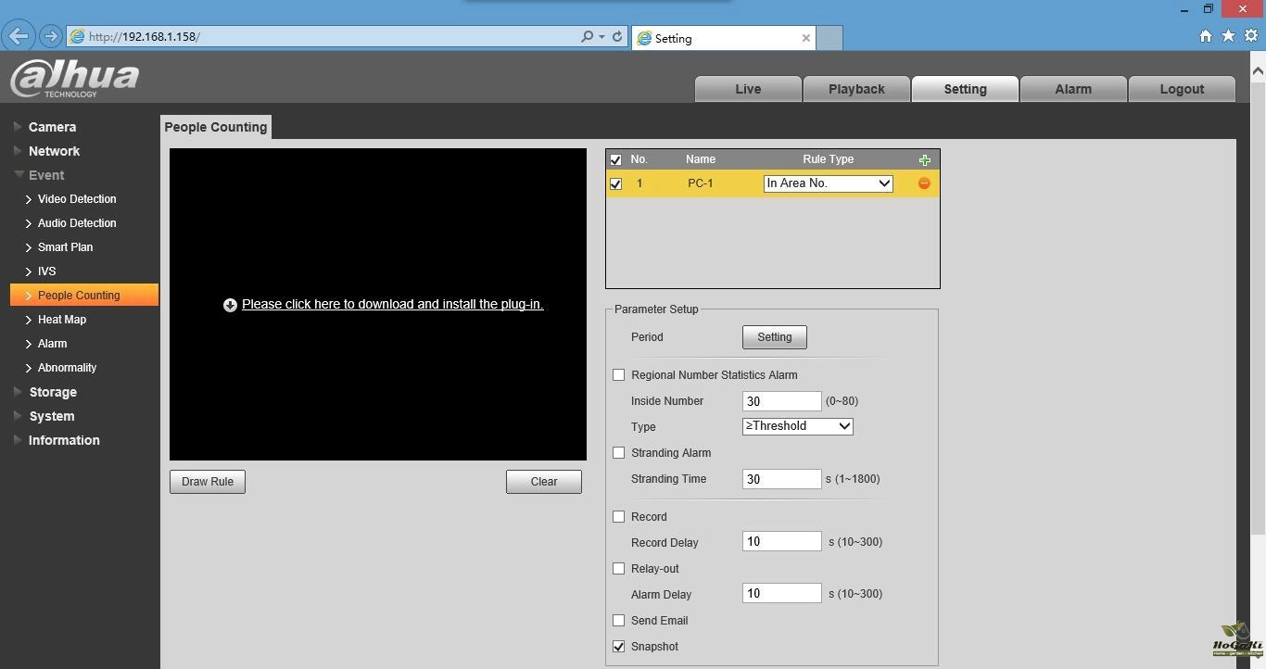Click the Dahua Technology logo
Viewport: 1266px width, 669px height.
click(x=74, y=79)
